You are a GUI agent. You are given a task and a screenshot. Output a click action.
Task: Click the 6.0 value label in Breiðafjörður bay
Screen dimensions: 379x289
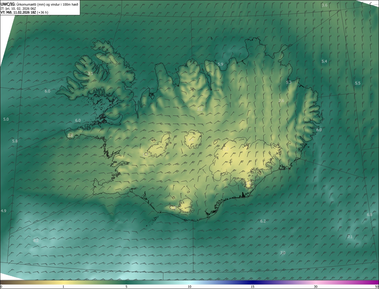point(78,121)
